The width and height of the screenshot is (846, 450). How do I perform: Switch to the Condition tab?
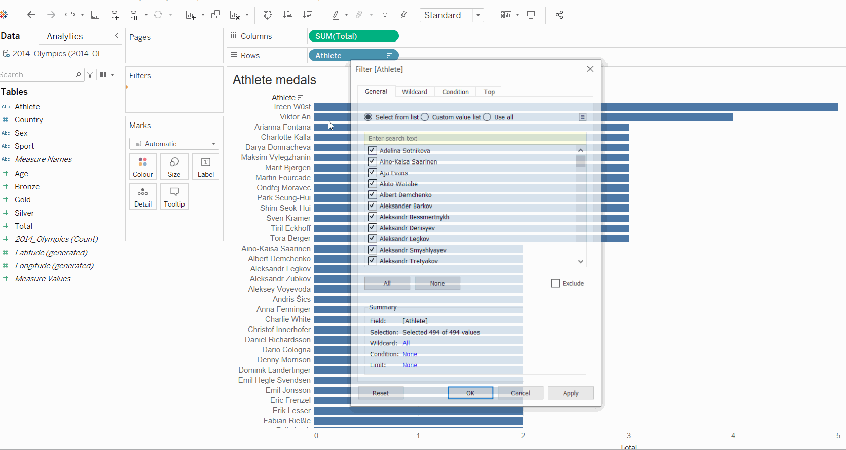pyautogui.click(x=455, y=92)
